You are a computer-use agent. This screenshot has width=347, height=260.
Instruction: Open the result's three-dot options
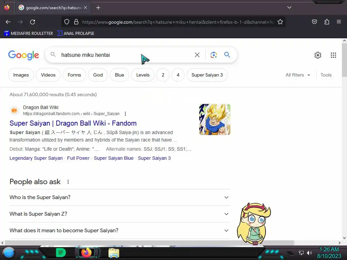coord(125,114)
